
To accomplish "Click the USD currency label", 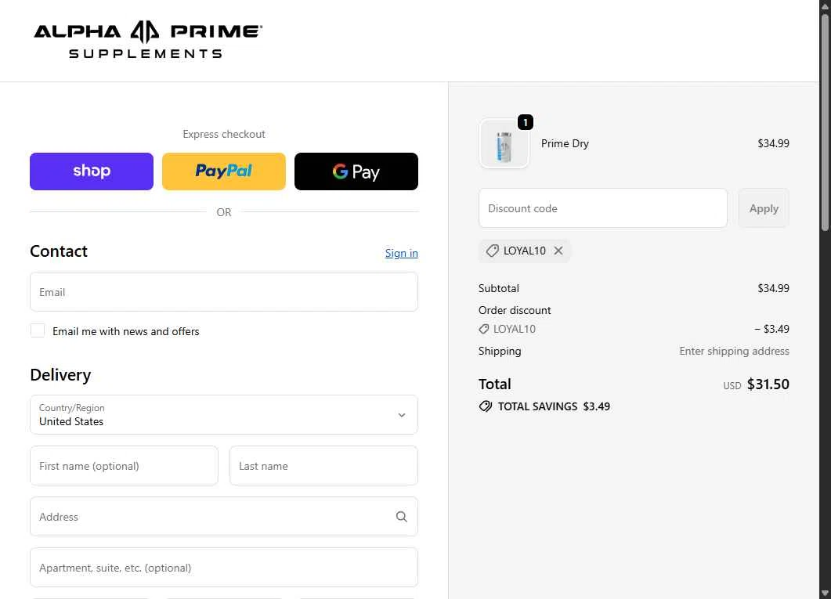I will point(732,385).
